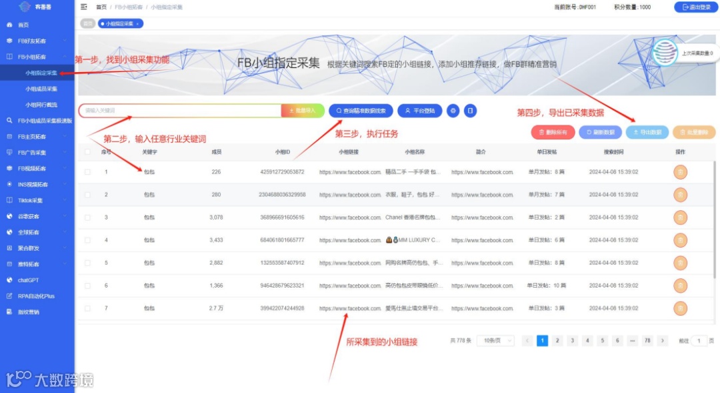Check the checkbox for row 1

(87, 172)
